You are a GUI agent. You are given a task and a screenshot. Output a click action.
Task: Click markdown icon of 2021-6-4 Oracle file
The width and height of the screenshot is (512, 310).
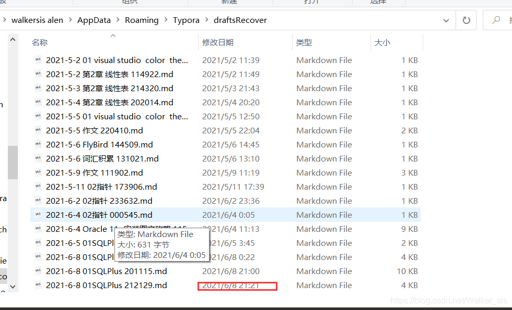(x=38, y=229)
